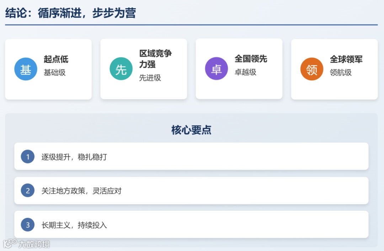Select the 先进级 label
The height and width of the screenshot is (251, 384).
click(150, 78)
